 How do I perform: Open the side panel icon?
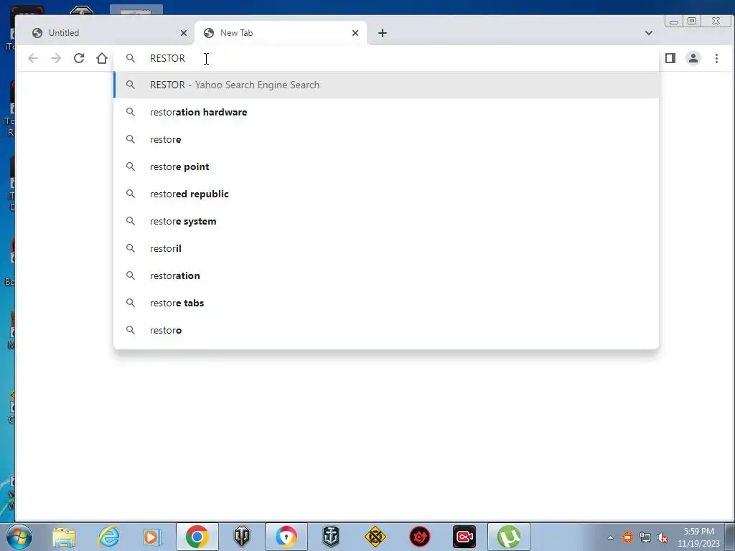point(670,58)
